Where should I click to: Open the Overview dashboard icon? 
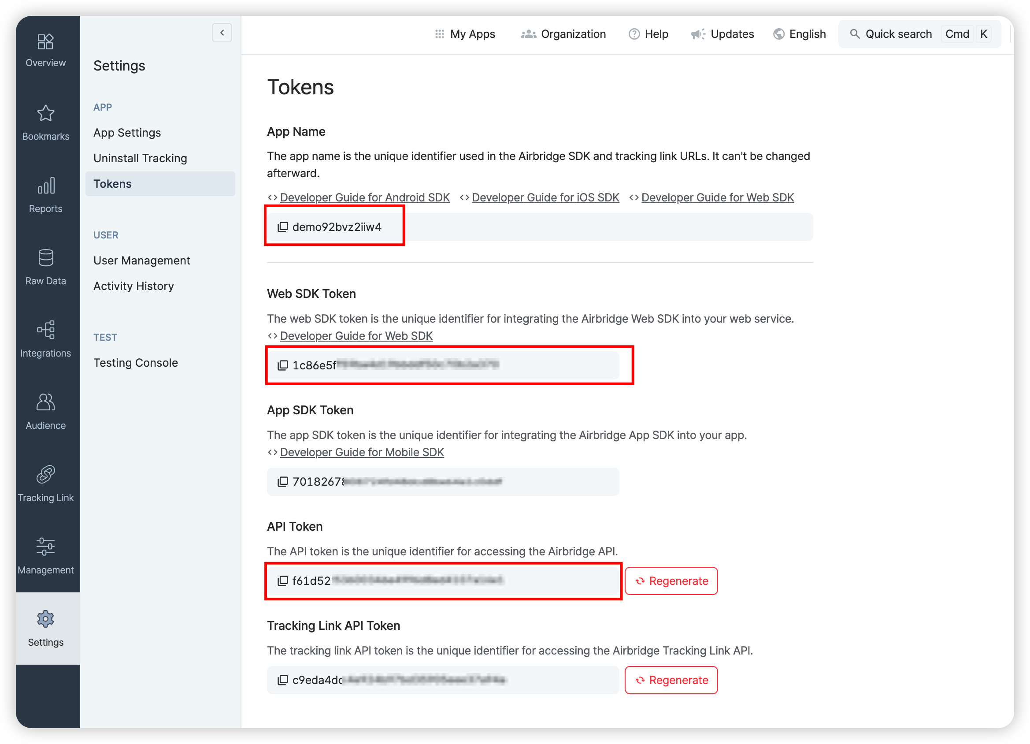(45, 42)
